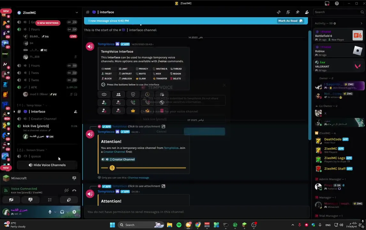Open ZixelMC Logs app member profile
This screenshot has width=366, height=230.
tap(339, 159)
